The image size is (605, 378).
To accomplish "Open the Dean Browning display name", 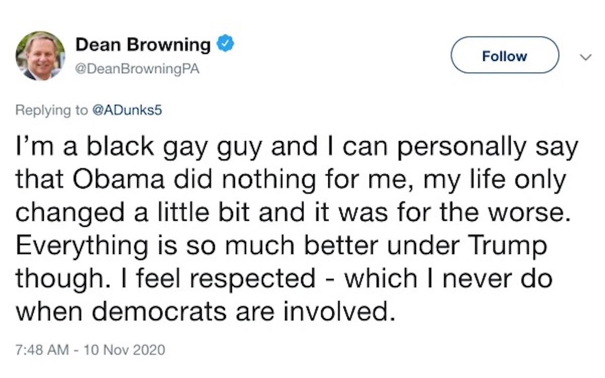I will pyautogui.click(x=143, y=45).
